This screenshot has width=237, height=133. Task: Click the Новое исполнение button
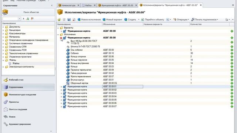(x=89, y=20)
